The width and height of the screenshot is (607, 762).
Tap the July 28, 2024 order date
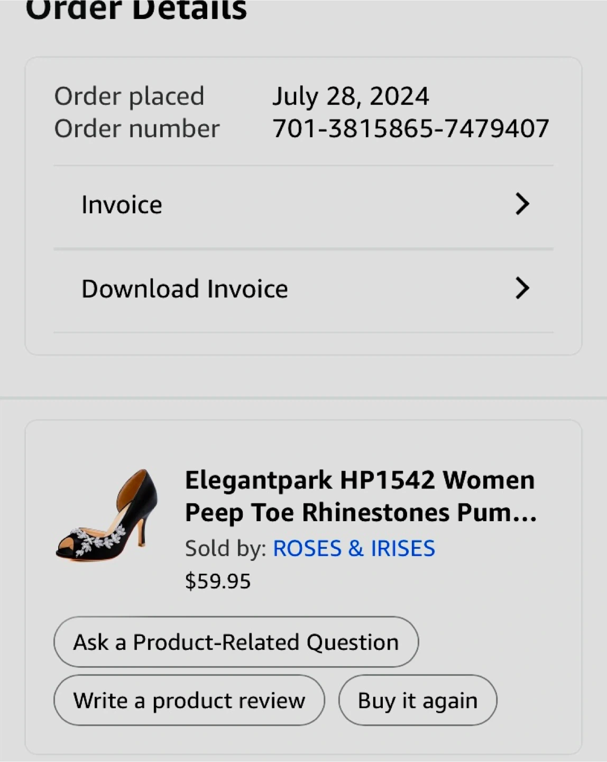351,96
